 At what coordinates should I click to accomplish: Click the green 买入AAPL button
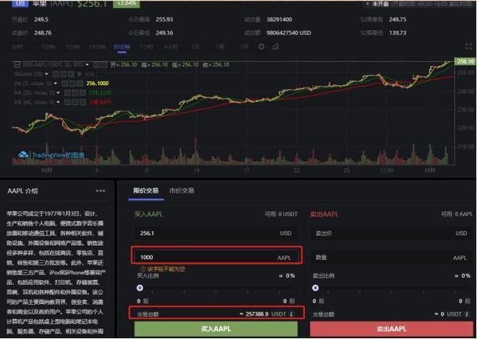tap(216, 329)
